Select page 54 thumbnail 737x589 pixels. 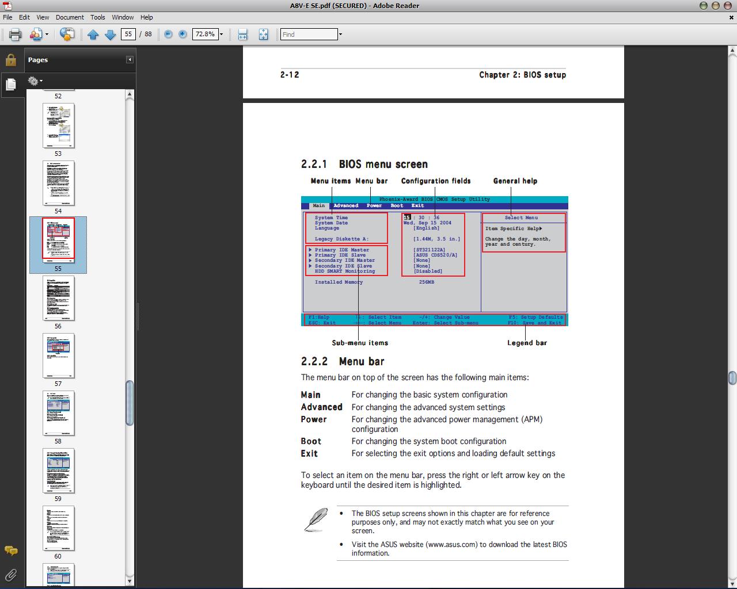(x=58, y=183)
